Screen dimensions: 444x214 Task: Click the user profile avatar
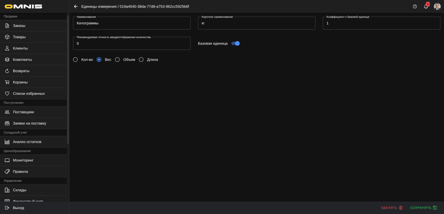click(437, 6)
